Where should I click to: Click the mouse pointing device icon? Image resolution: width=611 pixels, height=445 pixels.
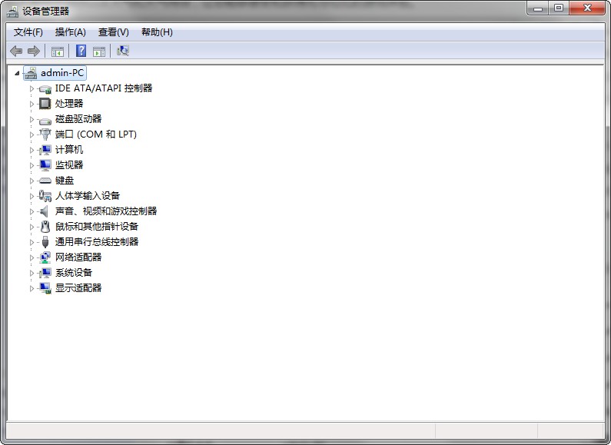pos(45,227)
